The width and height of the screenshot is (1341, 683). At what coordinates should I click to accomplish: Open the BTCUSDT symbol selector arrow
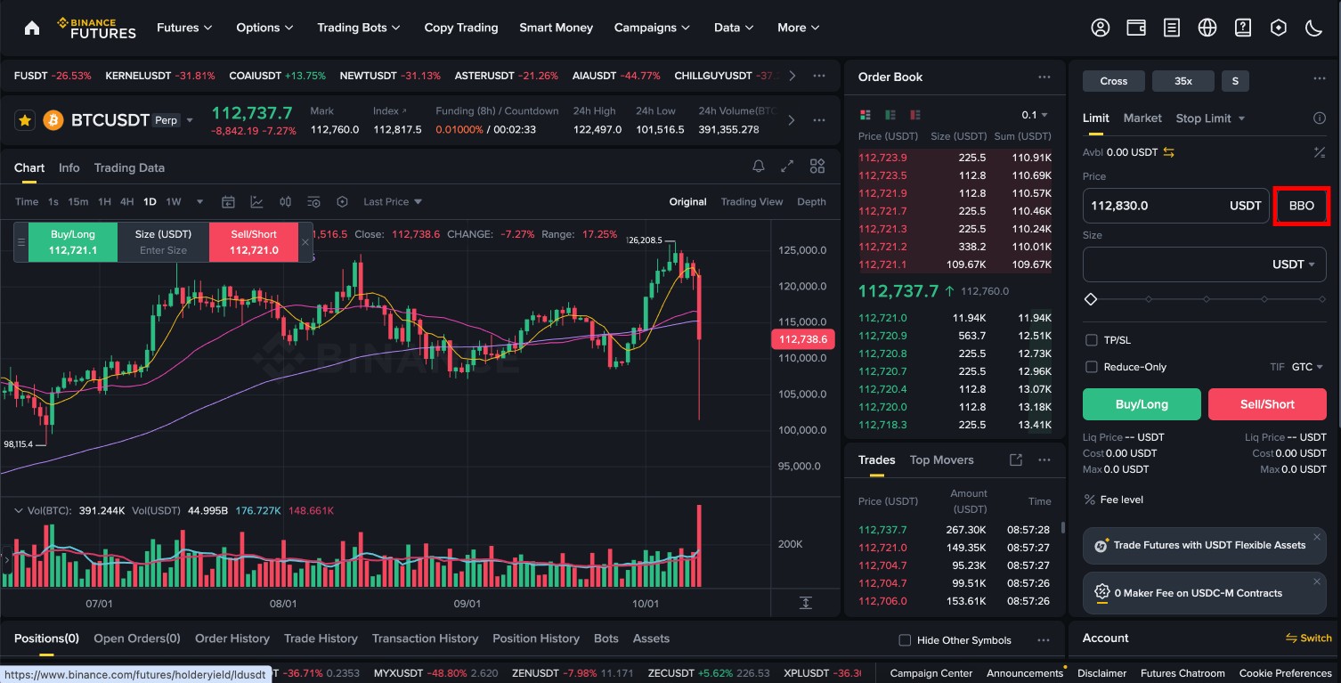pos(190,120)
